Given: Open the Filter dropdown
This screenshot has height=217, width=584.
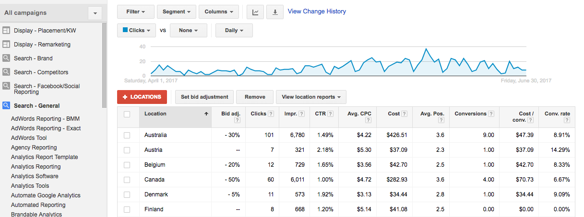Looking at the screenshot, I should tap(136, 12).
